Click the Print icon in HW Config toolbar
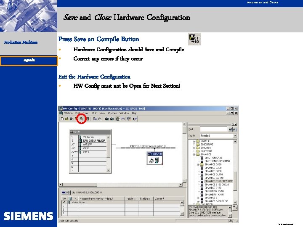The image size is (303, 227). [x=88, y=119]
